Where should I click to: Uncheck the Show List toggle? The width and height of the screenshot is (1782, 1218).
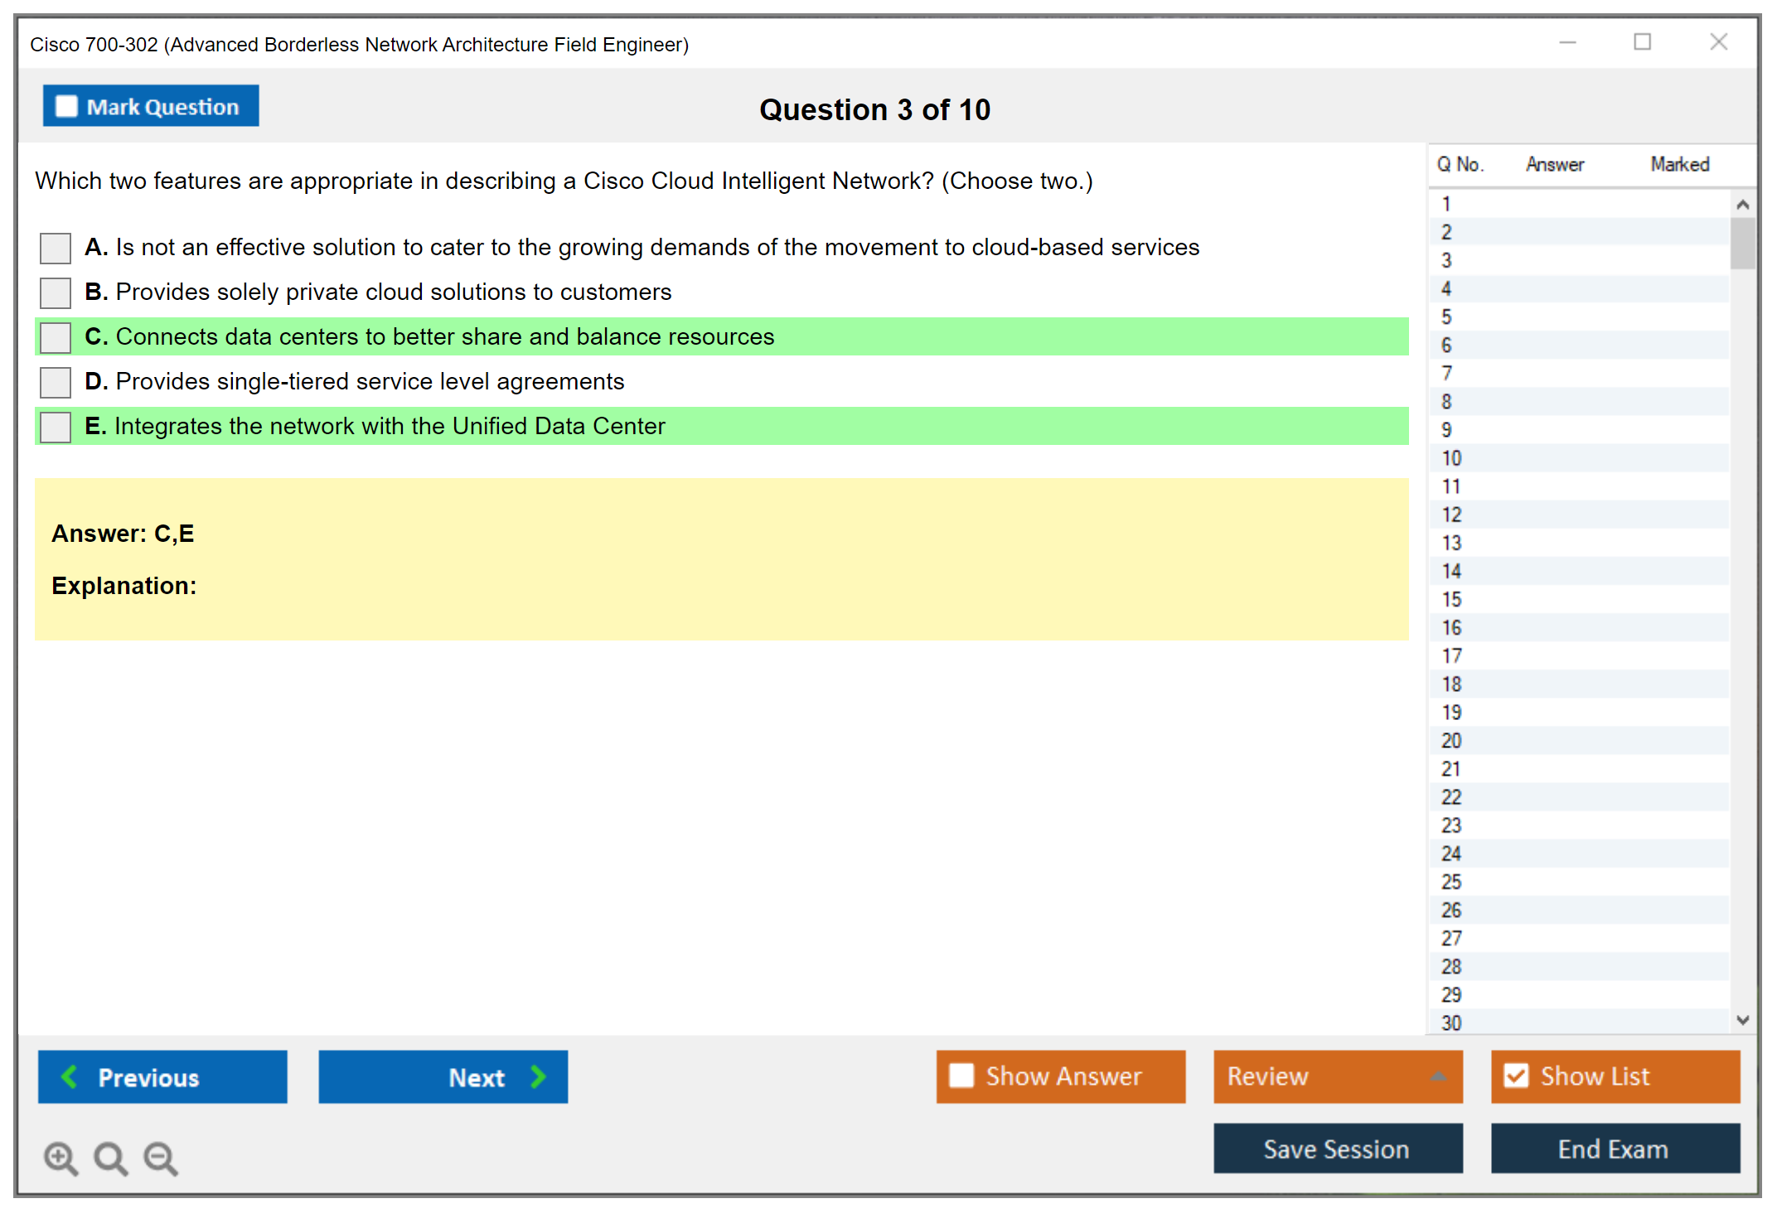pyautogui.click(x=1516, y=1075)
